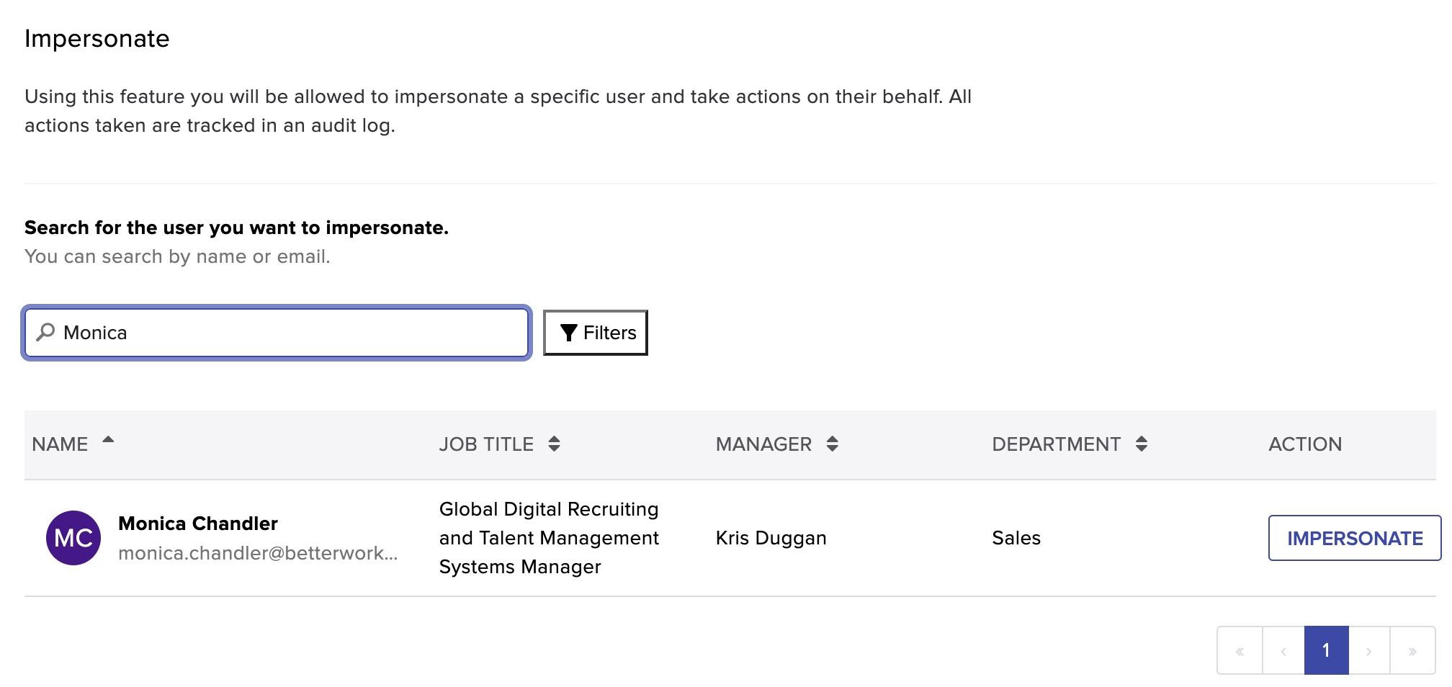Go to previous page chevron
Screen dimensions: 1452x687
(x=1283, y=650)
